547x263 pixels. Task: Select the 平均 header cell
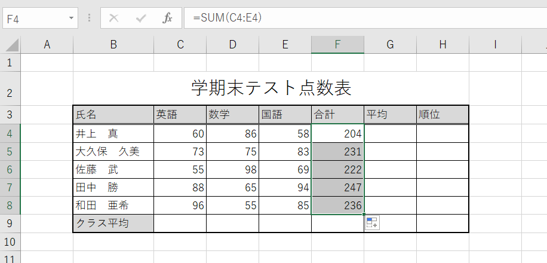tap(390, 114)
